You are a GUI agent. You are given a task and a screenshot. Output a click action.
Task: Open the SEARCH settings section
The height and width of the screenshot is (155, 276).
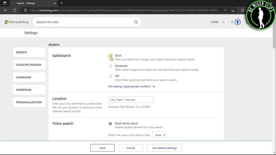pyautogui.click(x=29, y=52)
